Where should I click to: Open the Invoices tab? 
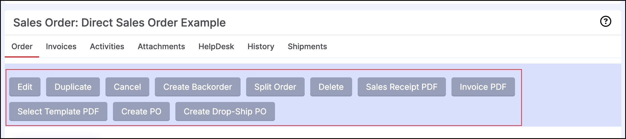(x=61, y=46)
